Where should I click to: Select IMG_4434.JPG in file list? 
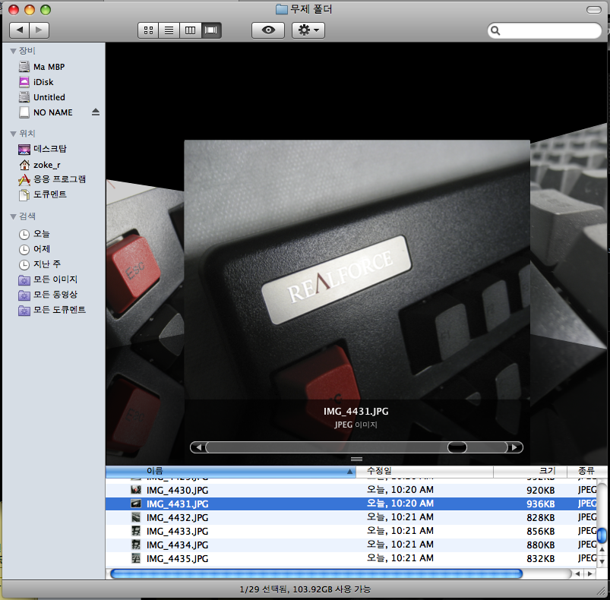(351, 545)
